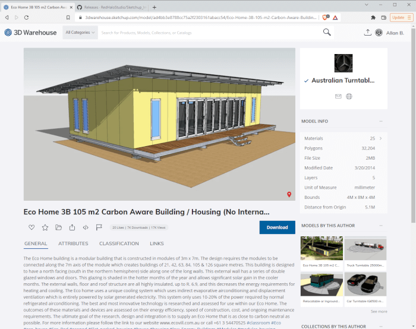Expand the Materials row chevron

tap(381, 138)
